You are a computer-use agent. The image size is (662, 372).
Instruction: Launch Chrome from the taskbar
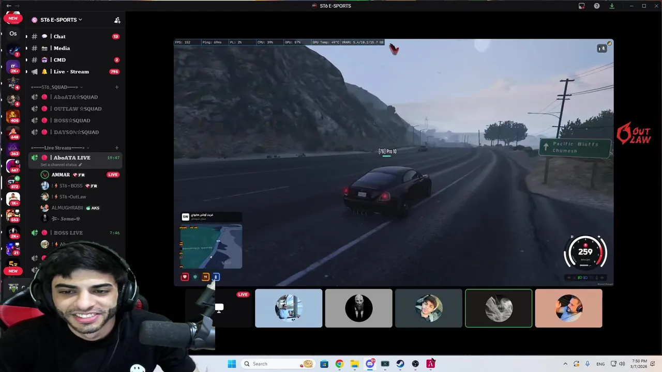[339, 364]
